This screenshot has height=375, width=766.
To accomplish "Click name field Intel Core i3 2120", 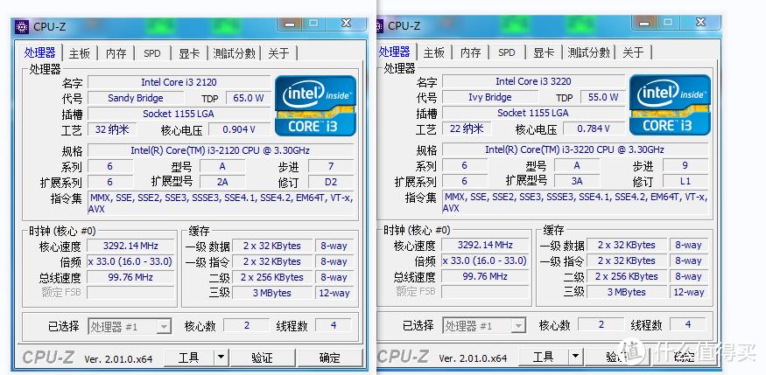I will point(179,82).
